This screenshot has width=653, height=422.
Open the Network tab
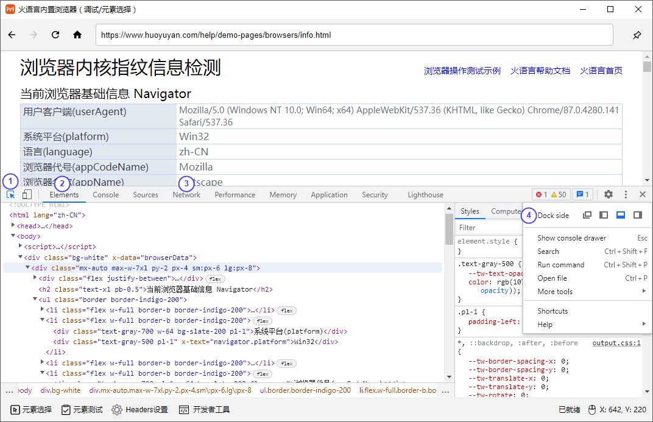186,195
